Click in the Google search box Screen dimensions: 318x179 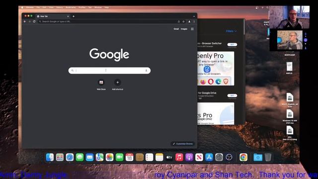[x=109, y=71]
